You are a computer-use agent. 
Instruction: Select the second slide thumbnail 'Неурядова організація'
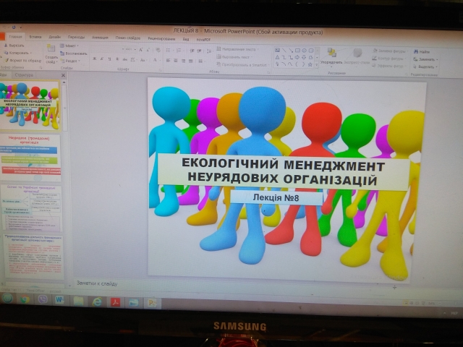click(30, 158)
